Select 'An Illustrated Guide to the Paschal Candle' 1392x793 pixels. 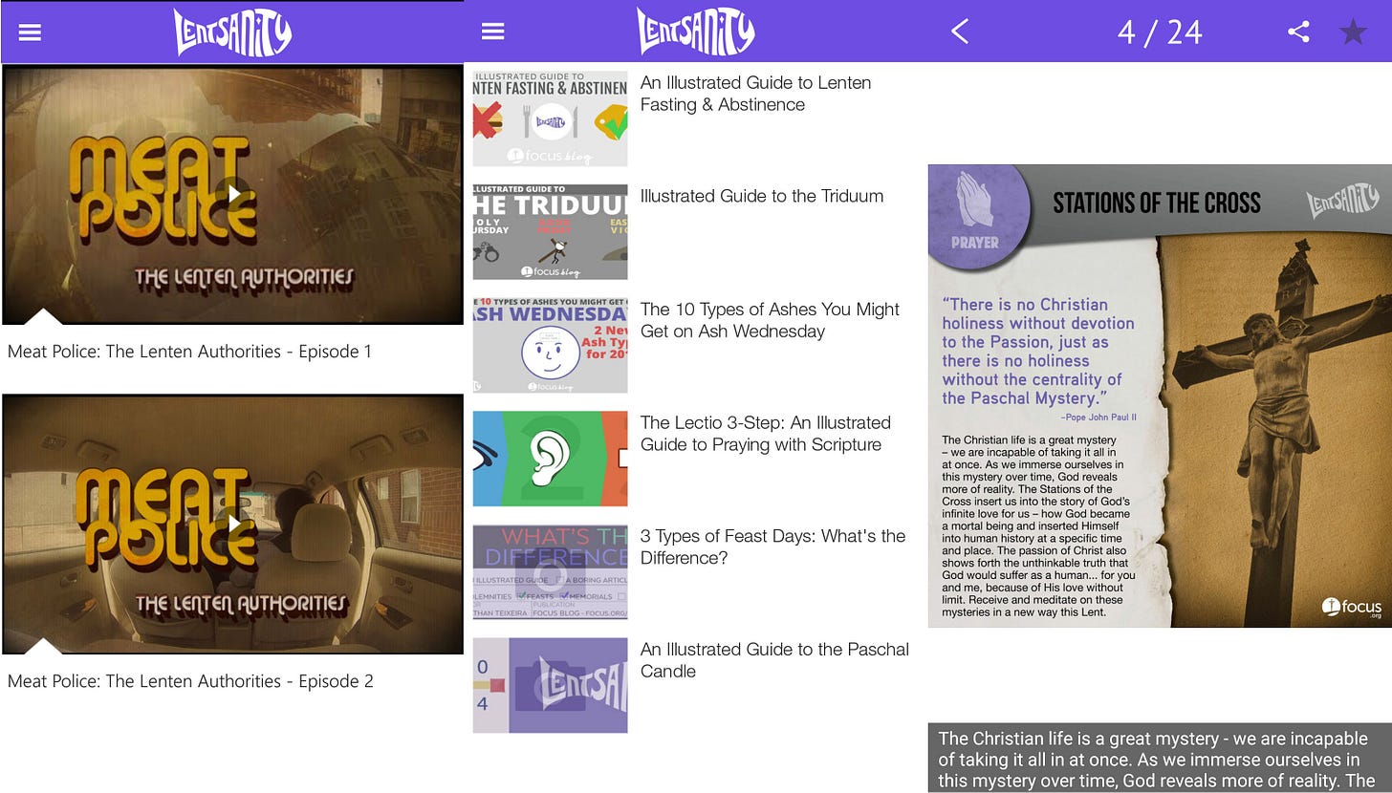click(774, 660)
